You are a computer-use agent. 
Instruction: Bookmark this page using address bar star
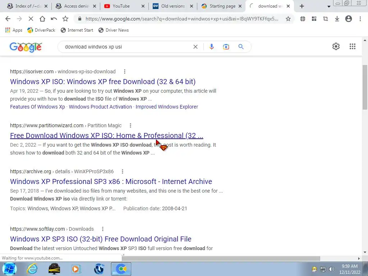tap(288, 19)
